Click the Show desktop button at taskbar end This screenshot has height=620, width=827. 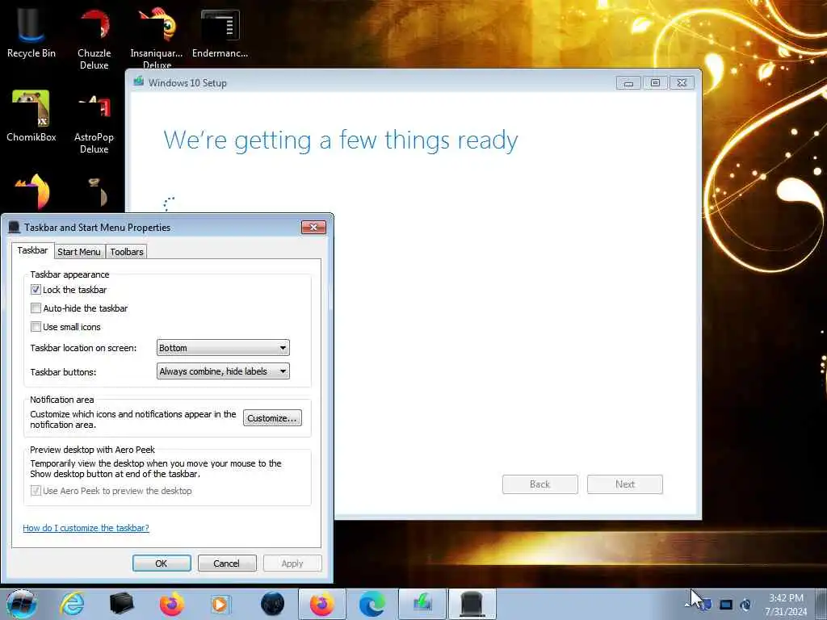coord(821,604)
